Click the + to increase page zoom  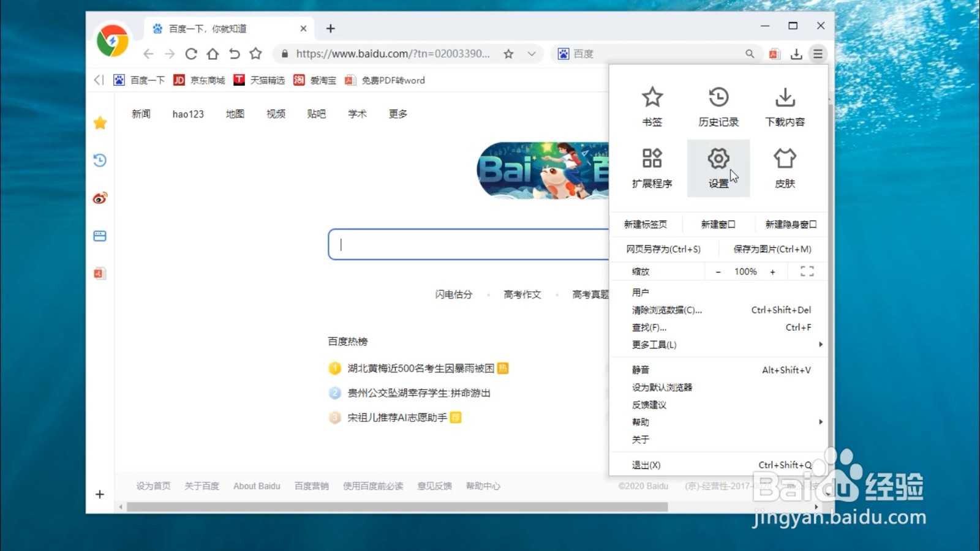773,271
